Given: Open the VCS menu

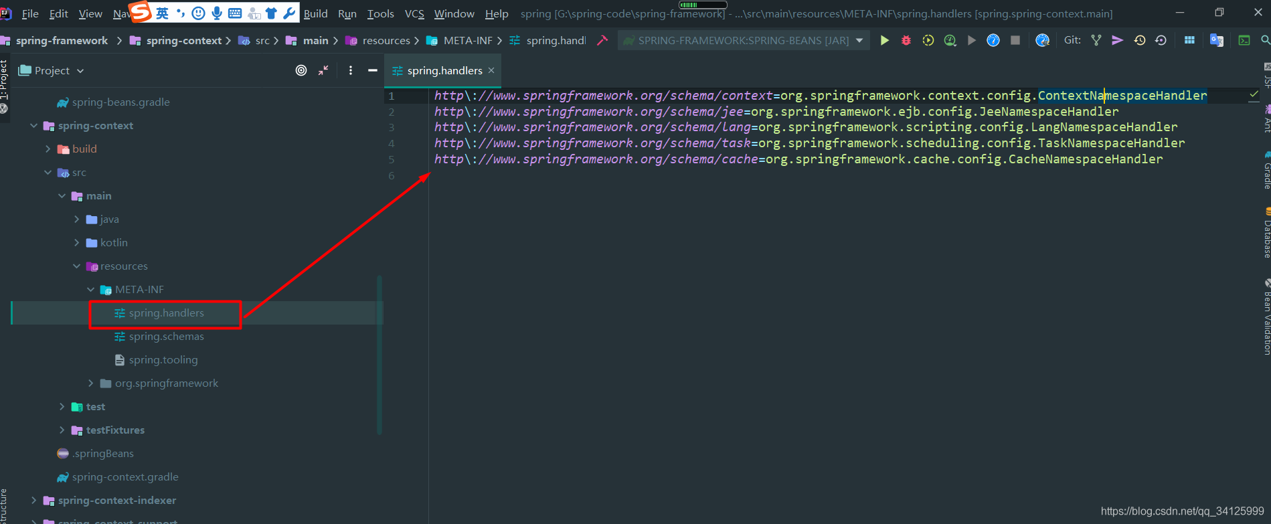Looking at the screenshot, I should (x=414, y=13).
